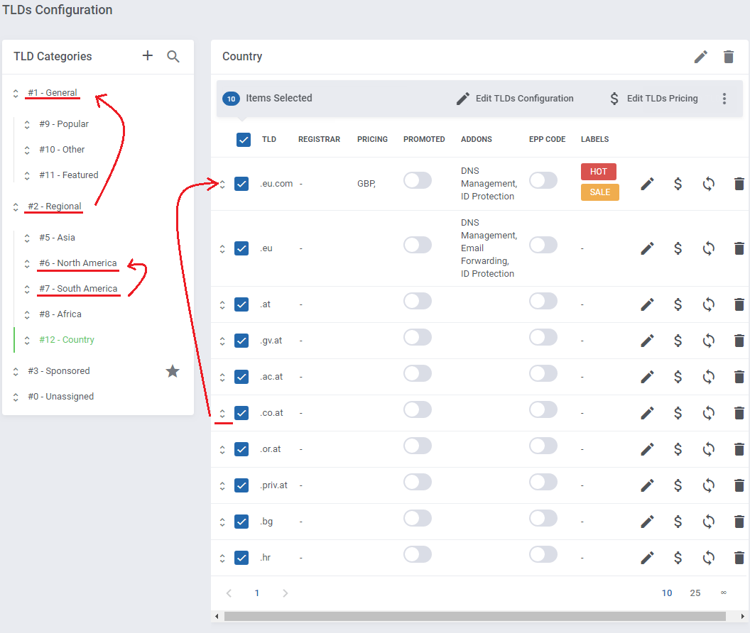
Task: Turn on Promoted for .at
Action: [418, 301]
